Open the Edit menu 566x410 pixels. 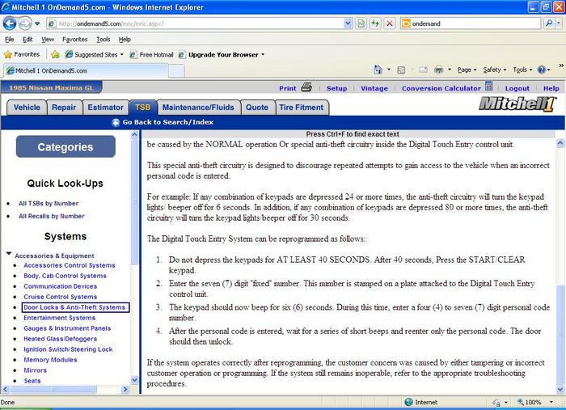(27, 40)
